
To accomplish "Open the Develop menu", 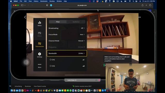I will click(x=52, y=1).
